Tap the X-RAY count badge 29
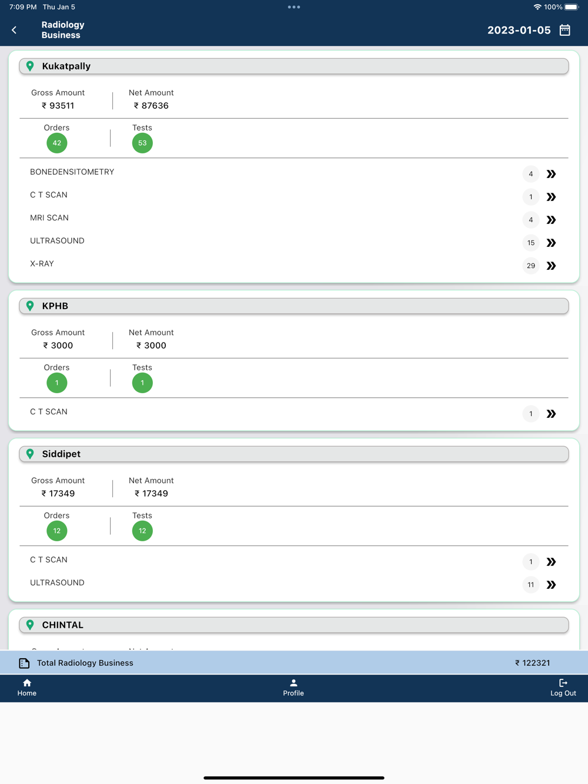The height and width of the screenshot is (784, 588). 531,266
